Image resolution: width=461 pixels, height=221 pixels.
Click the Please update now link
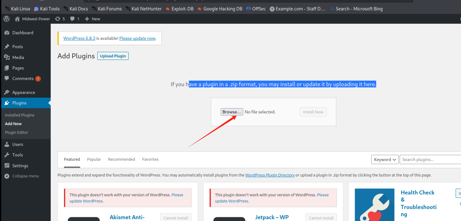tap(137, 38)
